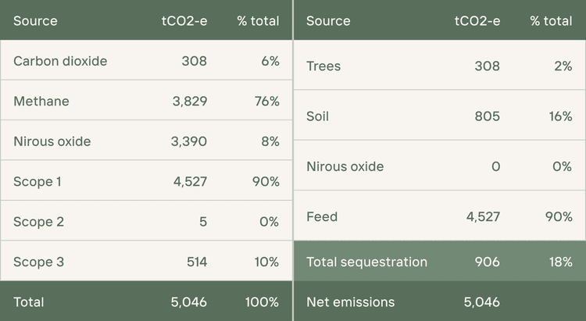The image size is (586, 321).
Task: Click the 16% share for Soil
Action: click(559, 116)
